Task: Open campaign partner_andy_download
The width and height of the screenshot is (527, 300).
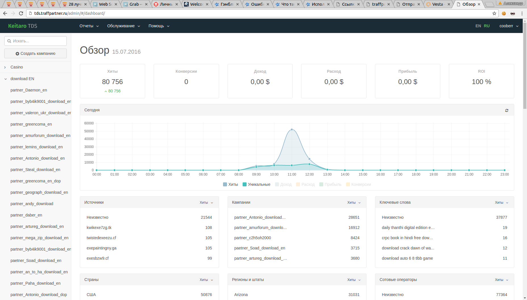Action: [x=32, y=204]
